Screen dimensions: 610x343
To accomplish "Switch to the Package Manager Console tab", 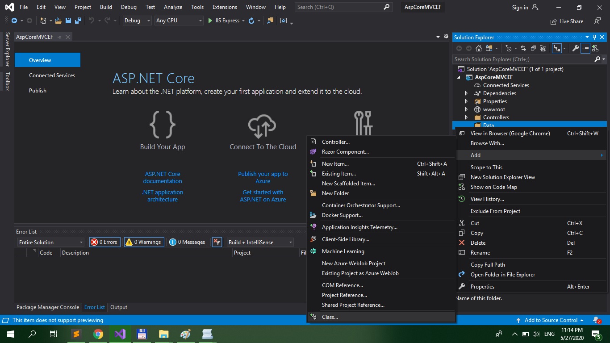I will [48, 307].
